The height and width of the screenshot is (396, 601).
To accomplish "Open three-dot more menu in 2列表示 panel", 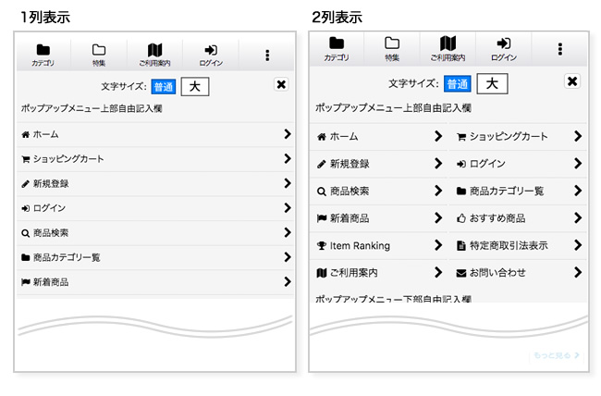I will point(560,49).
